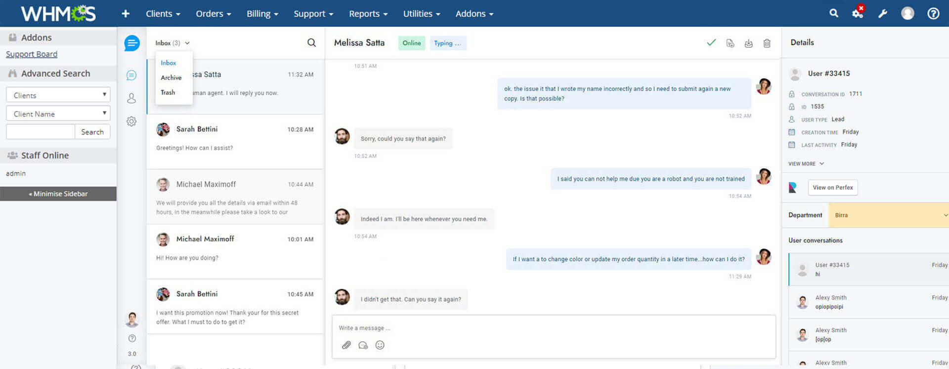Delete conversation using the trash can icon
The height and width of the screenshot is (369, 949).
(x=767, y=44)
